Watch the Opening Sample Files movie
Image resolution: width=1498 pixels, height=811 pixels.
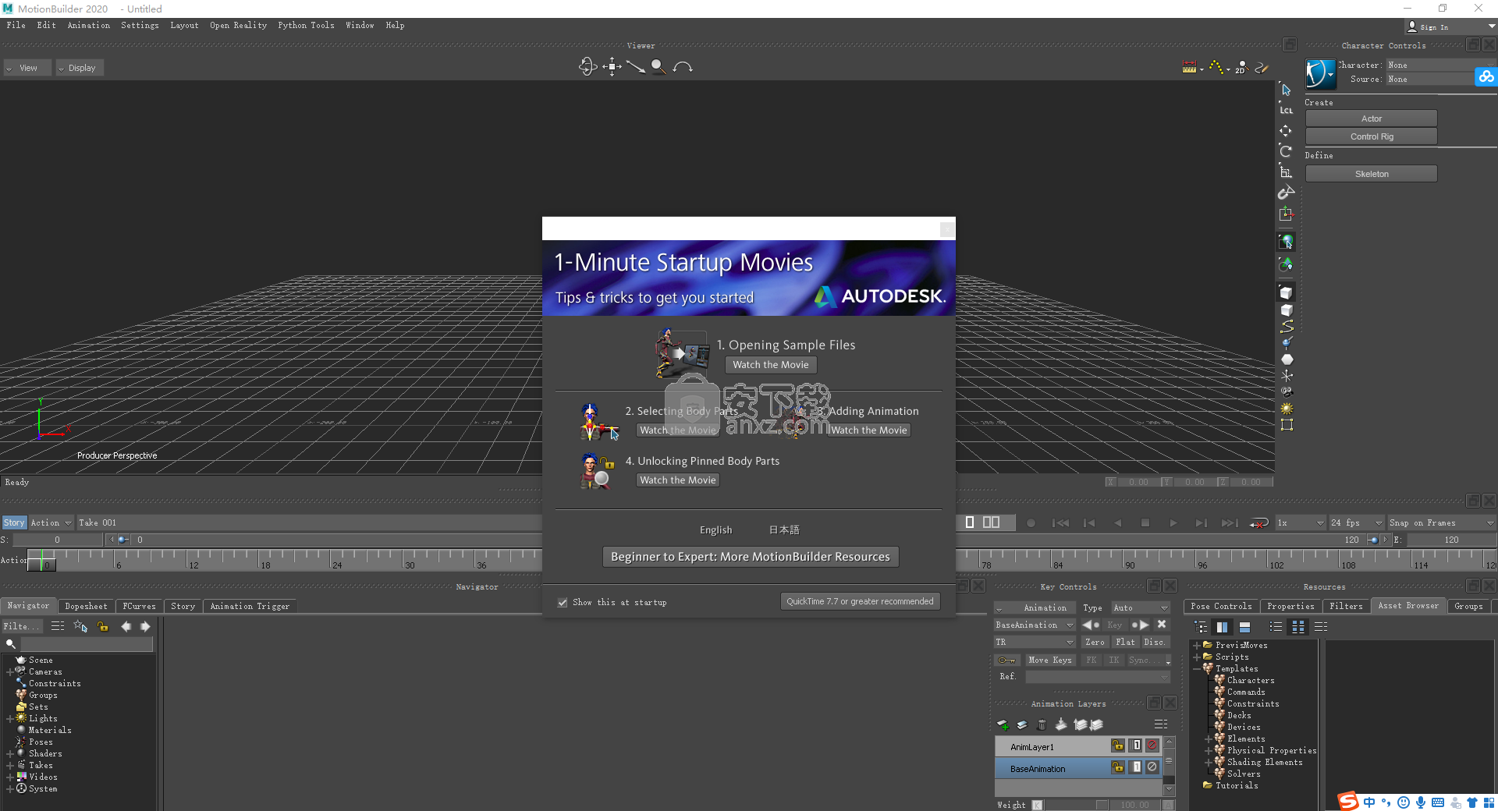(771, 365)
